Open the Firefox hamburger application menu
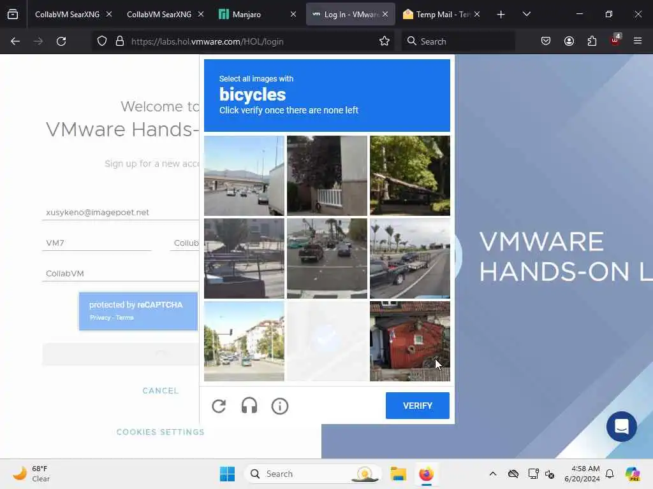Screen dimensions: 653x489 click(x=638, y=41)
